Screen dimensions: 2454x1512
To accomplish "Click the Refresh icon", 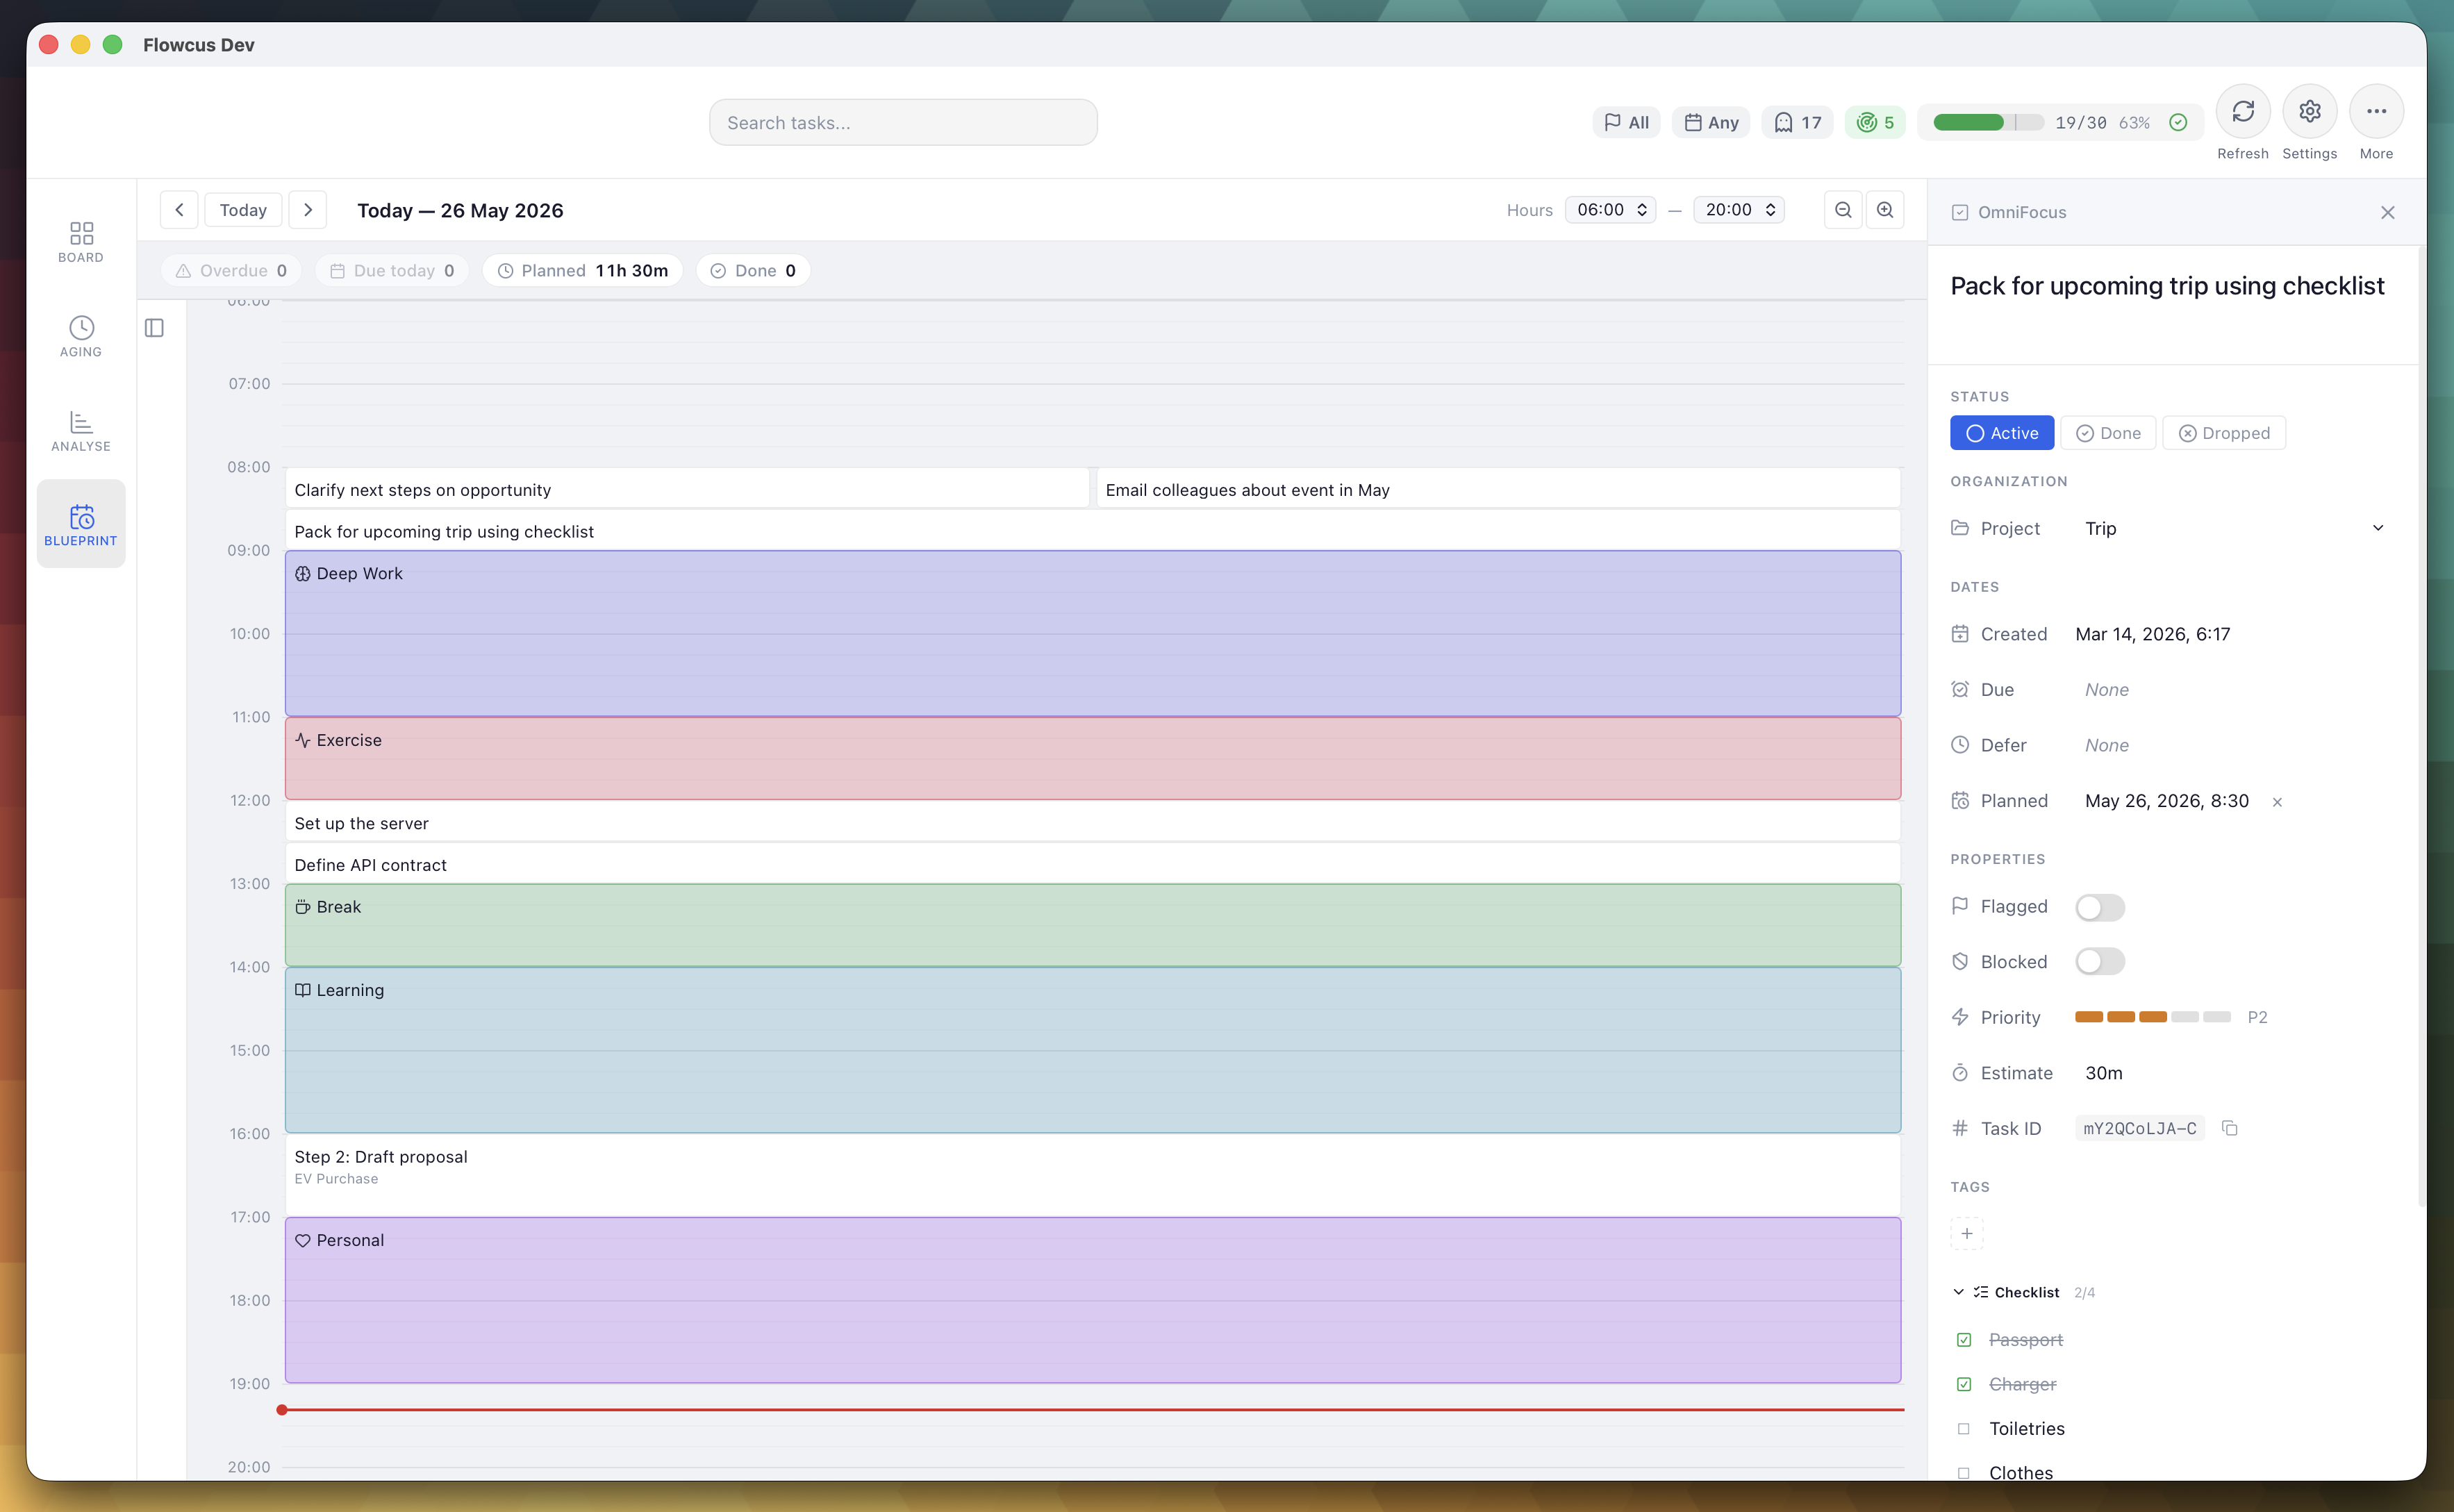I will tap(2243, 111).
